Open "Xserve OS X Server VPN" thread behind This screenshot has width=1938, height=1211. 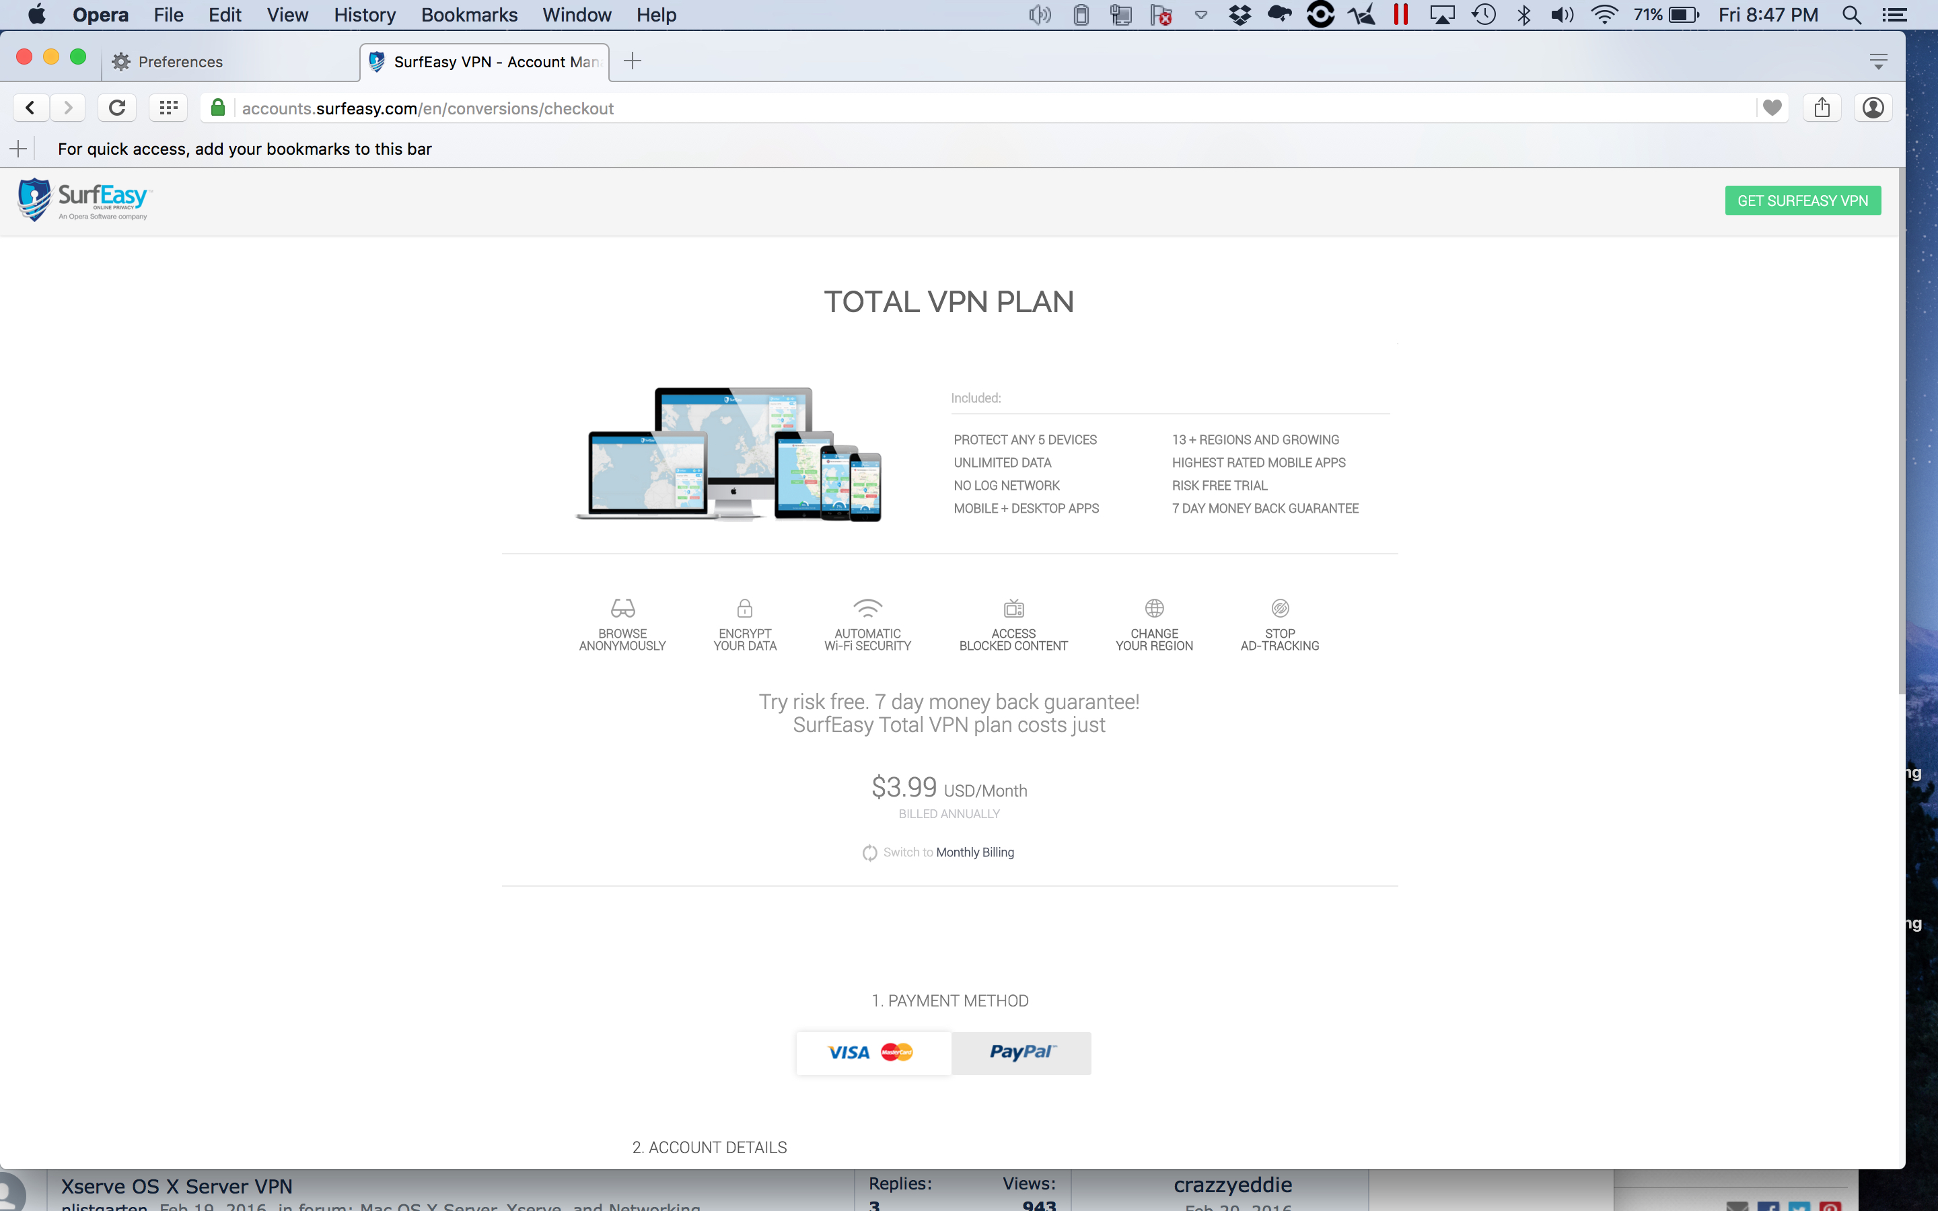click(177, 1186)
